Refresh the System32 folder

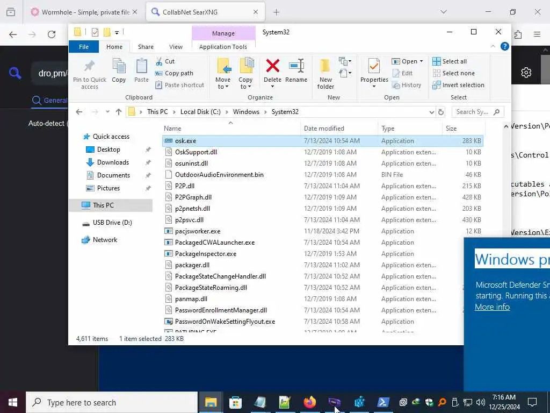click(x=441, y=112)
